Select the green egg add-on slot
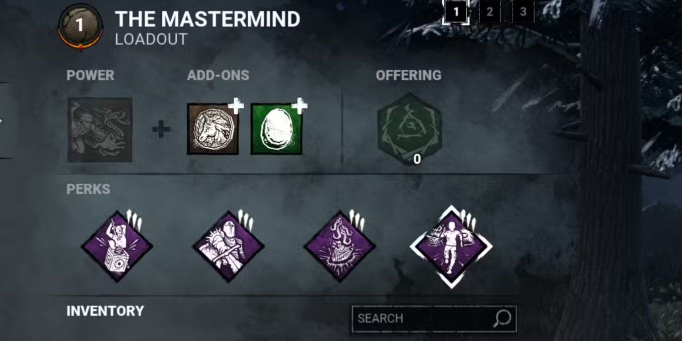Viewport: 682px width, 341px height. click(277, 129)
